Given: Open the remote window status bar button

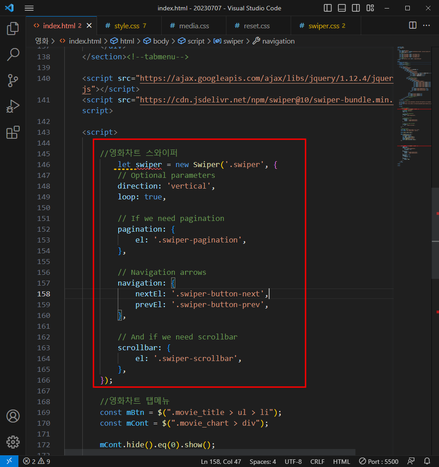Looking at the screenshot, I should pos(9,461).
